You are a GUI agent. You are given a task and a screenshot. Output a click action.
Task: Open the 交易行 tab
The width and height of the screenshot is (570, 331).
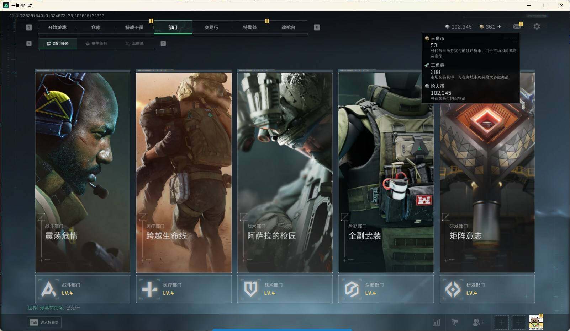pos(211,27)
